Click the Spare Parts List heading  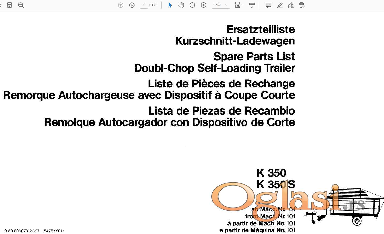pos(254,57)
